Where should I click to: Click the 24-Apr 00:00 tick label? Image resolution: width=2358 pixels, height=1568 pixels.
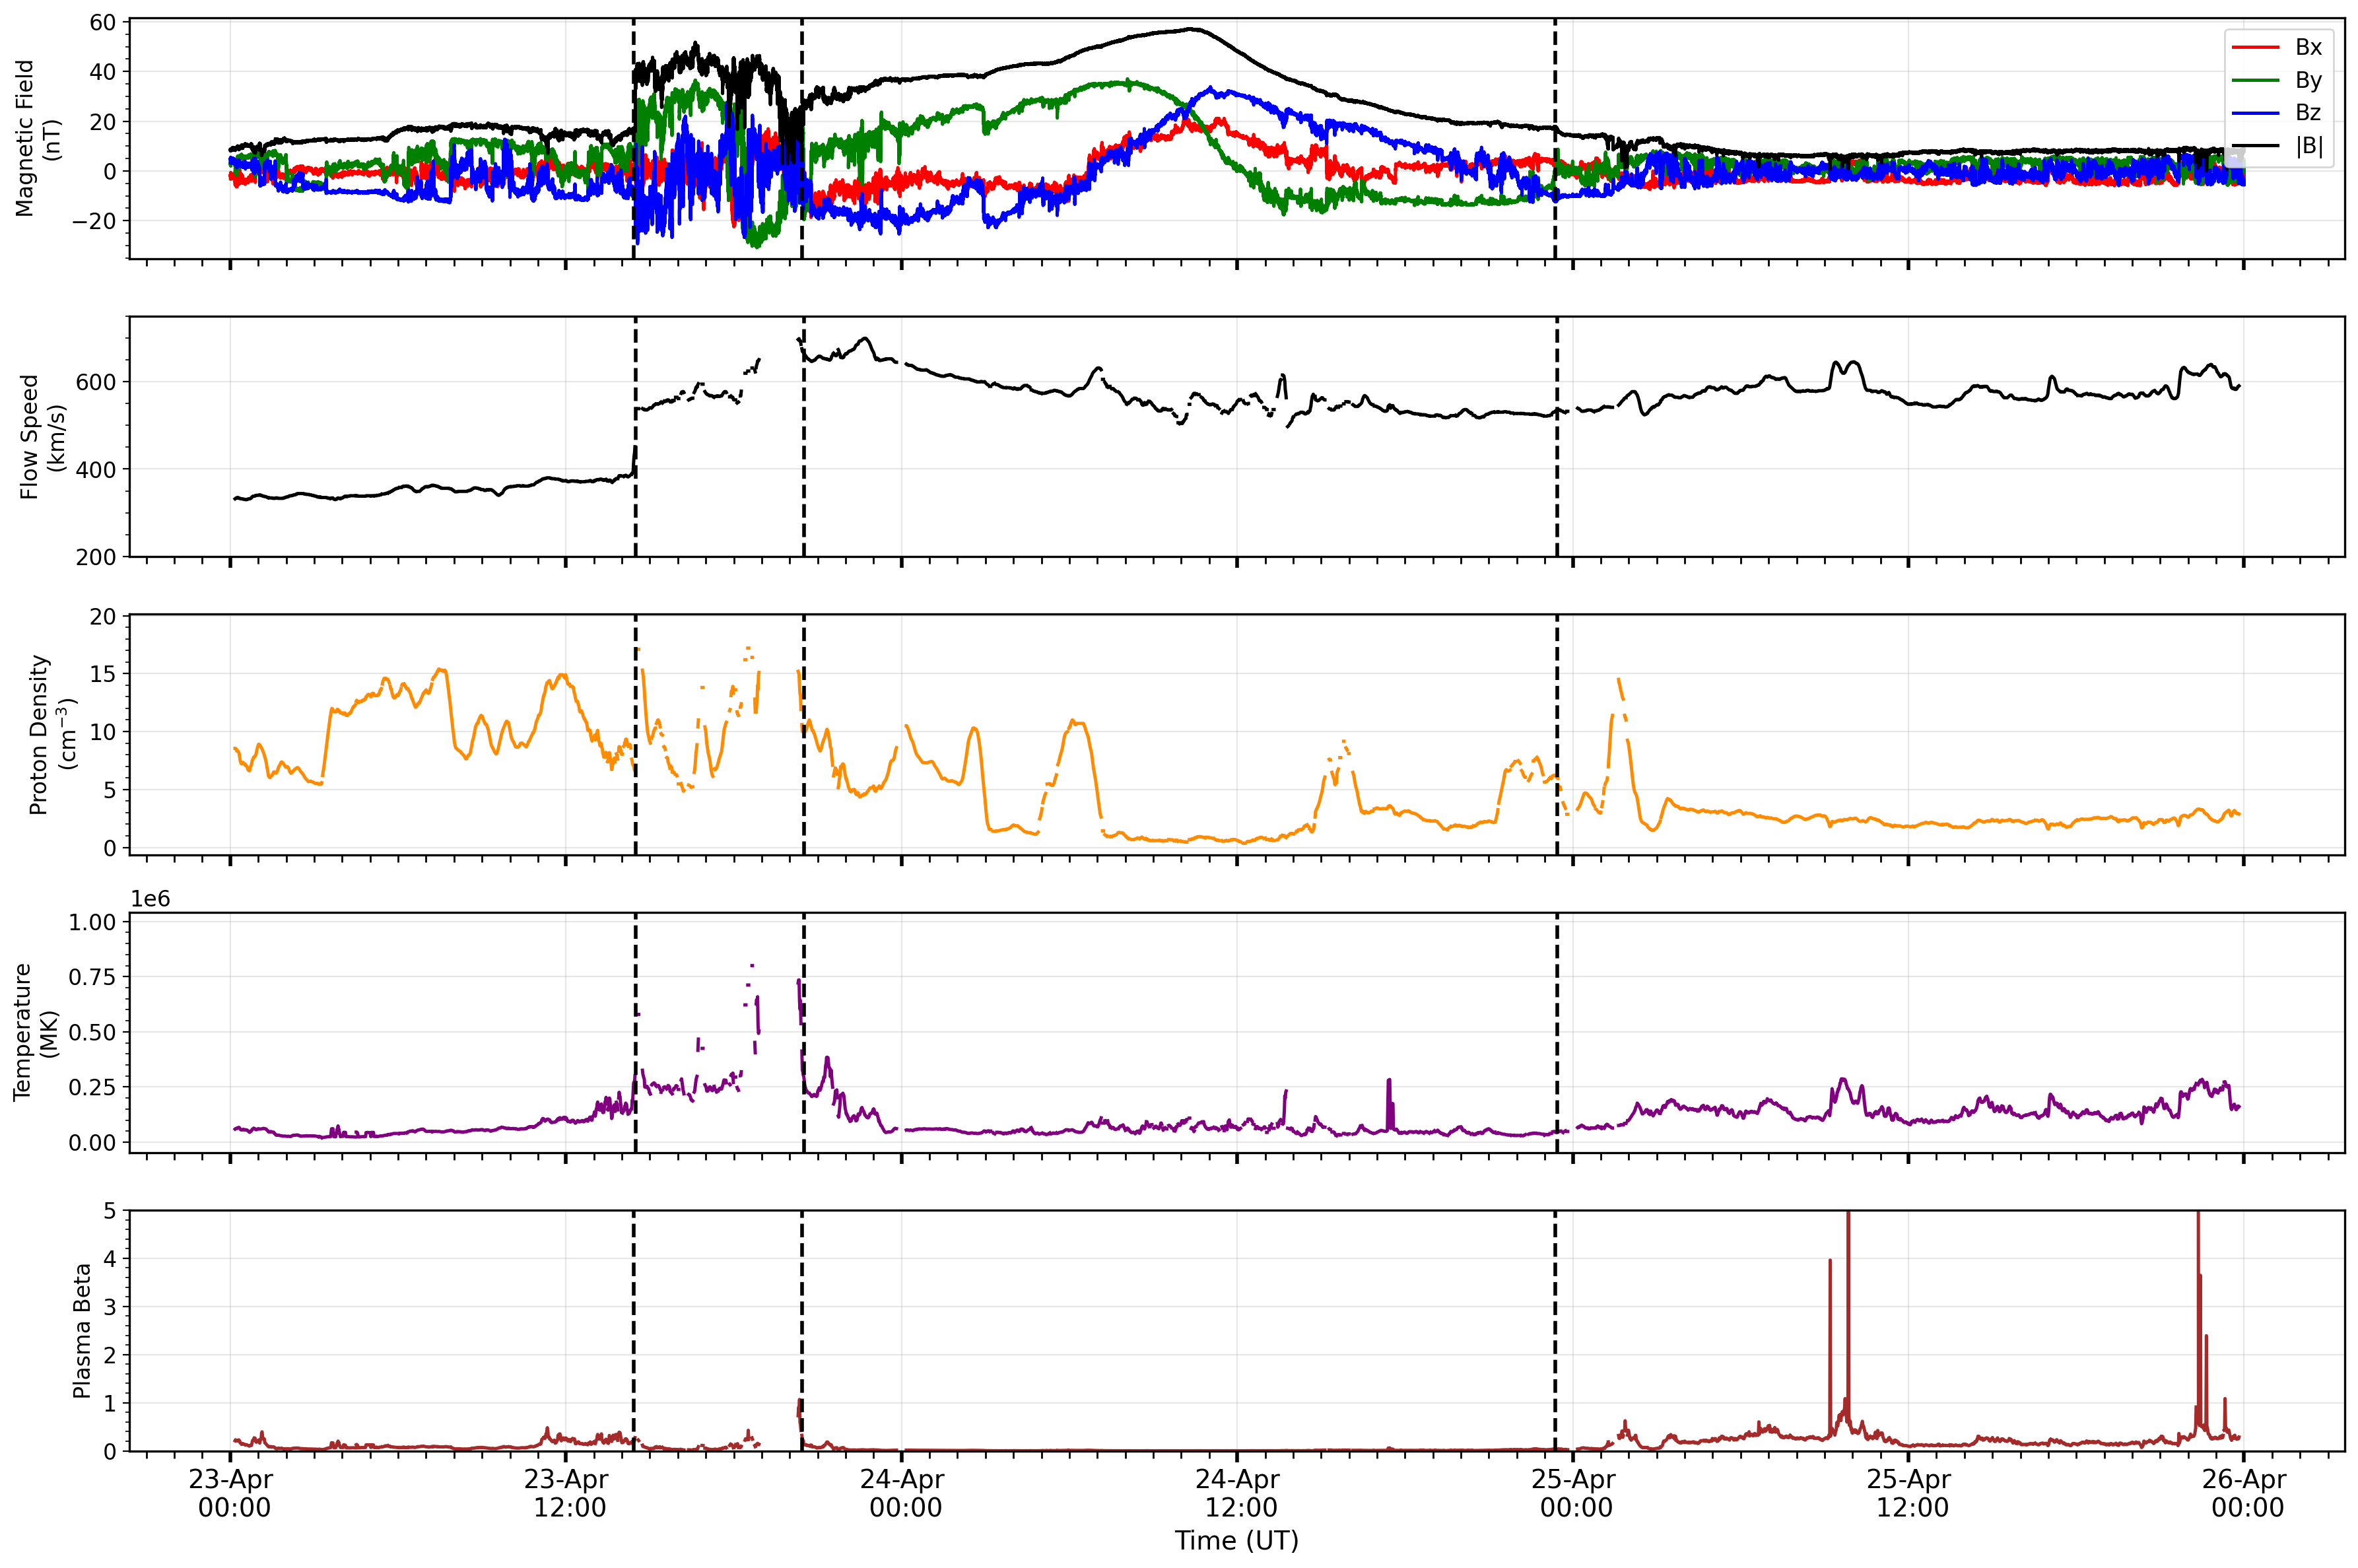click(902, 1493)
